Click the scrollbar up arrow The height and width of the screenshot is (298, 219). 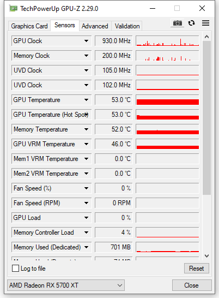(206, 37)
